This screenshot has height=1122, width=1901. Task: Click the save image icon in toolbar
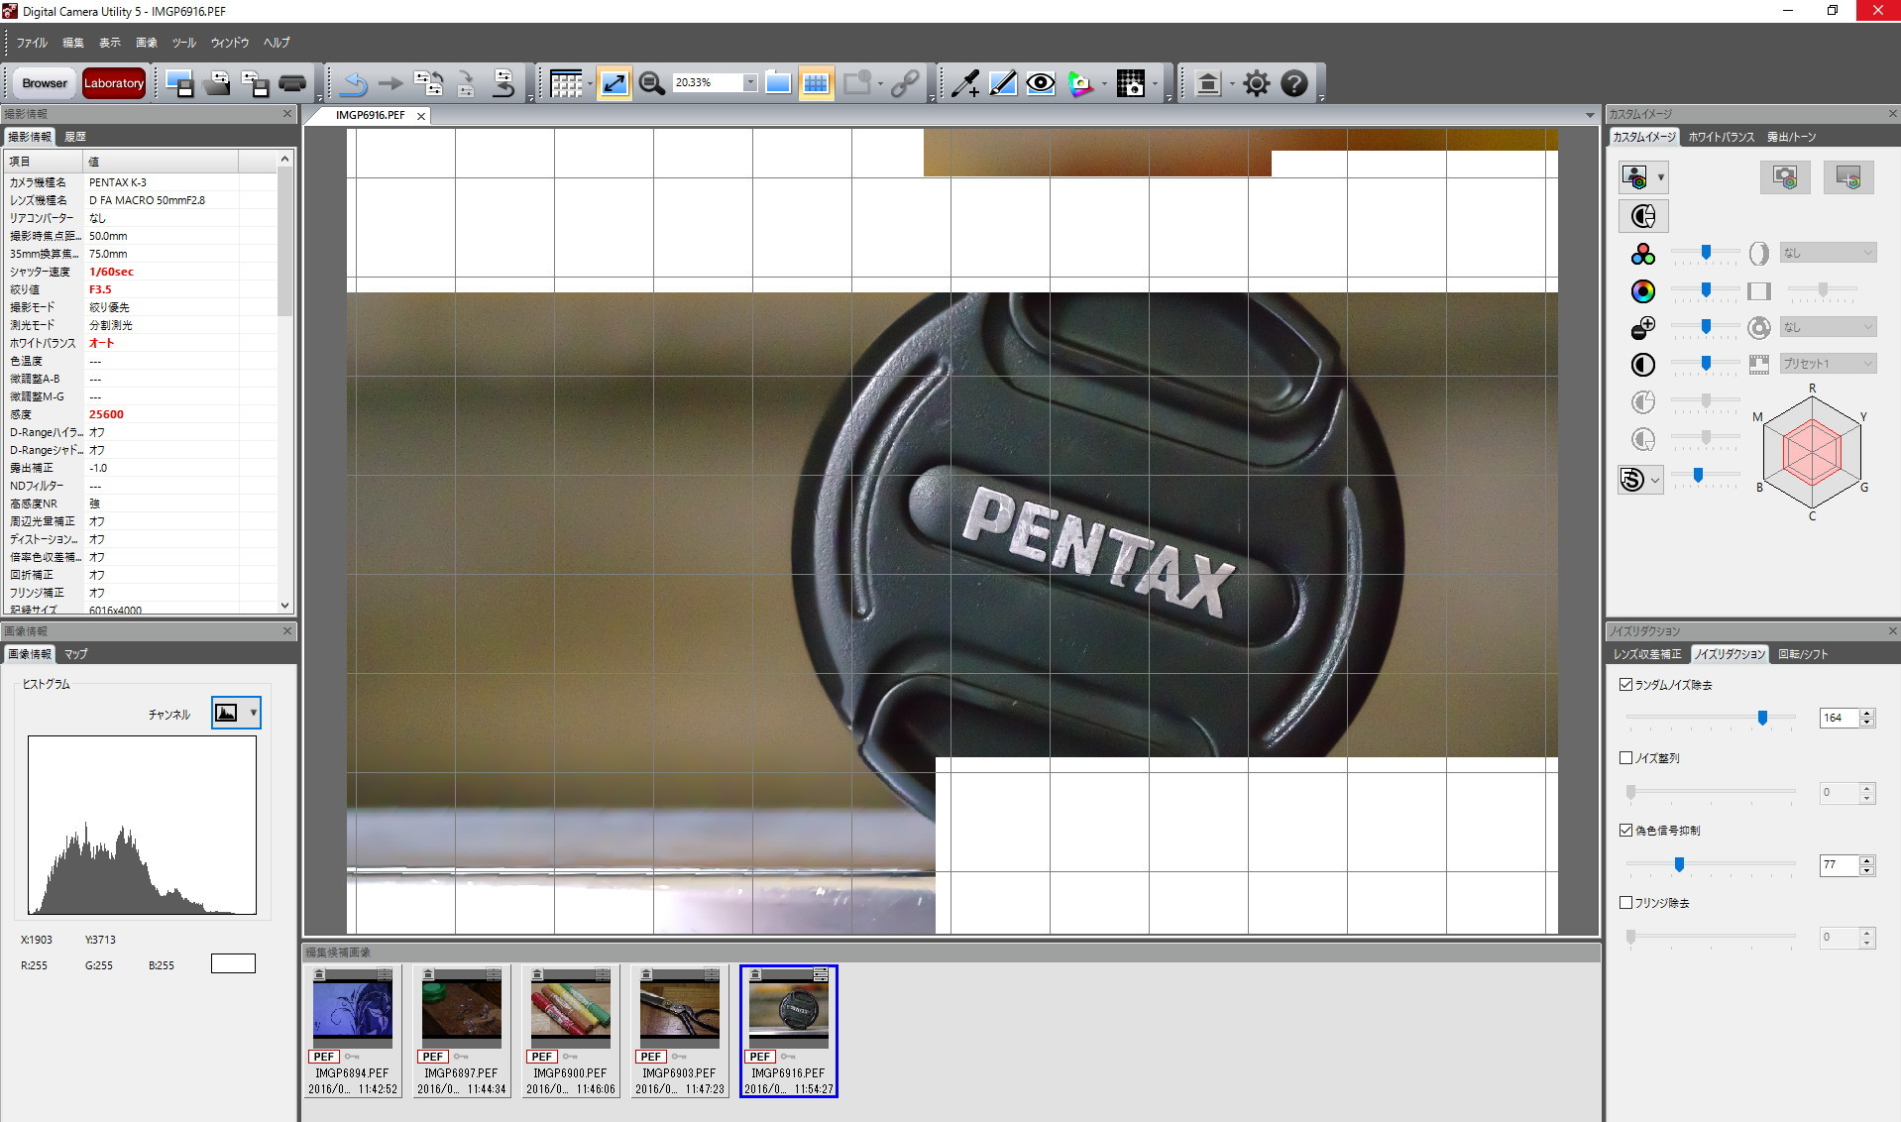[x=179, y=84]
